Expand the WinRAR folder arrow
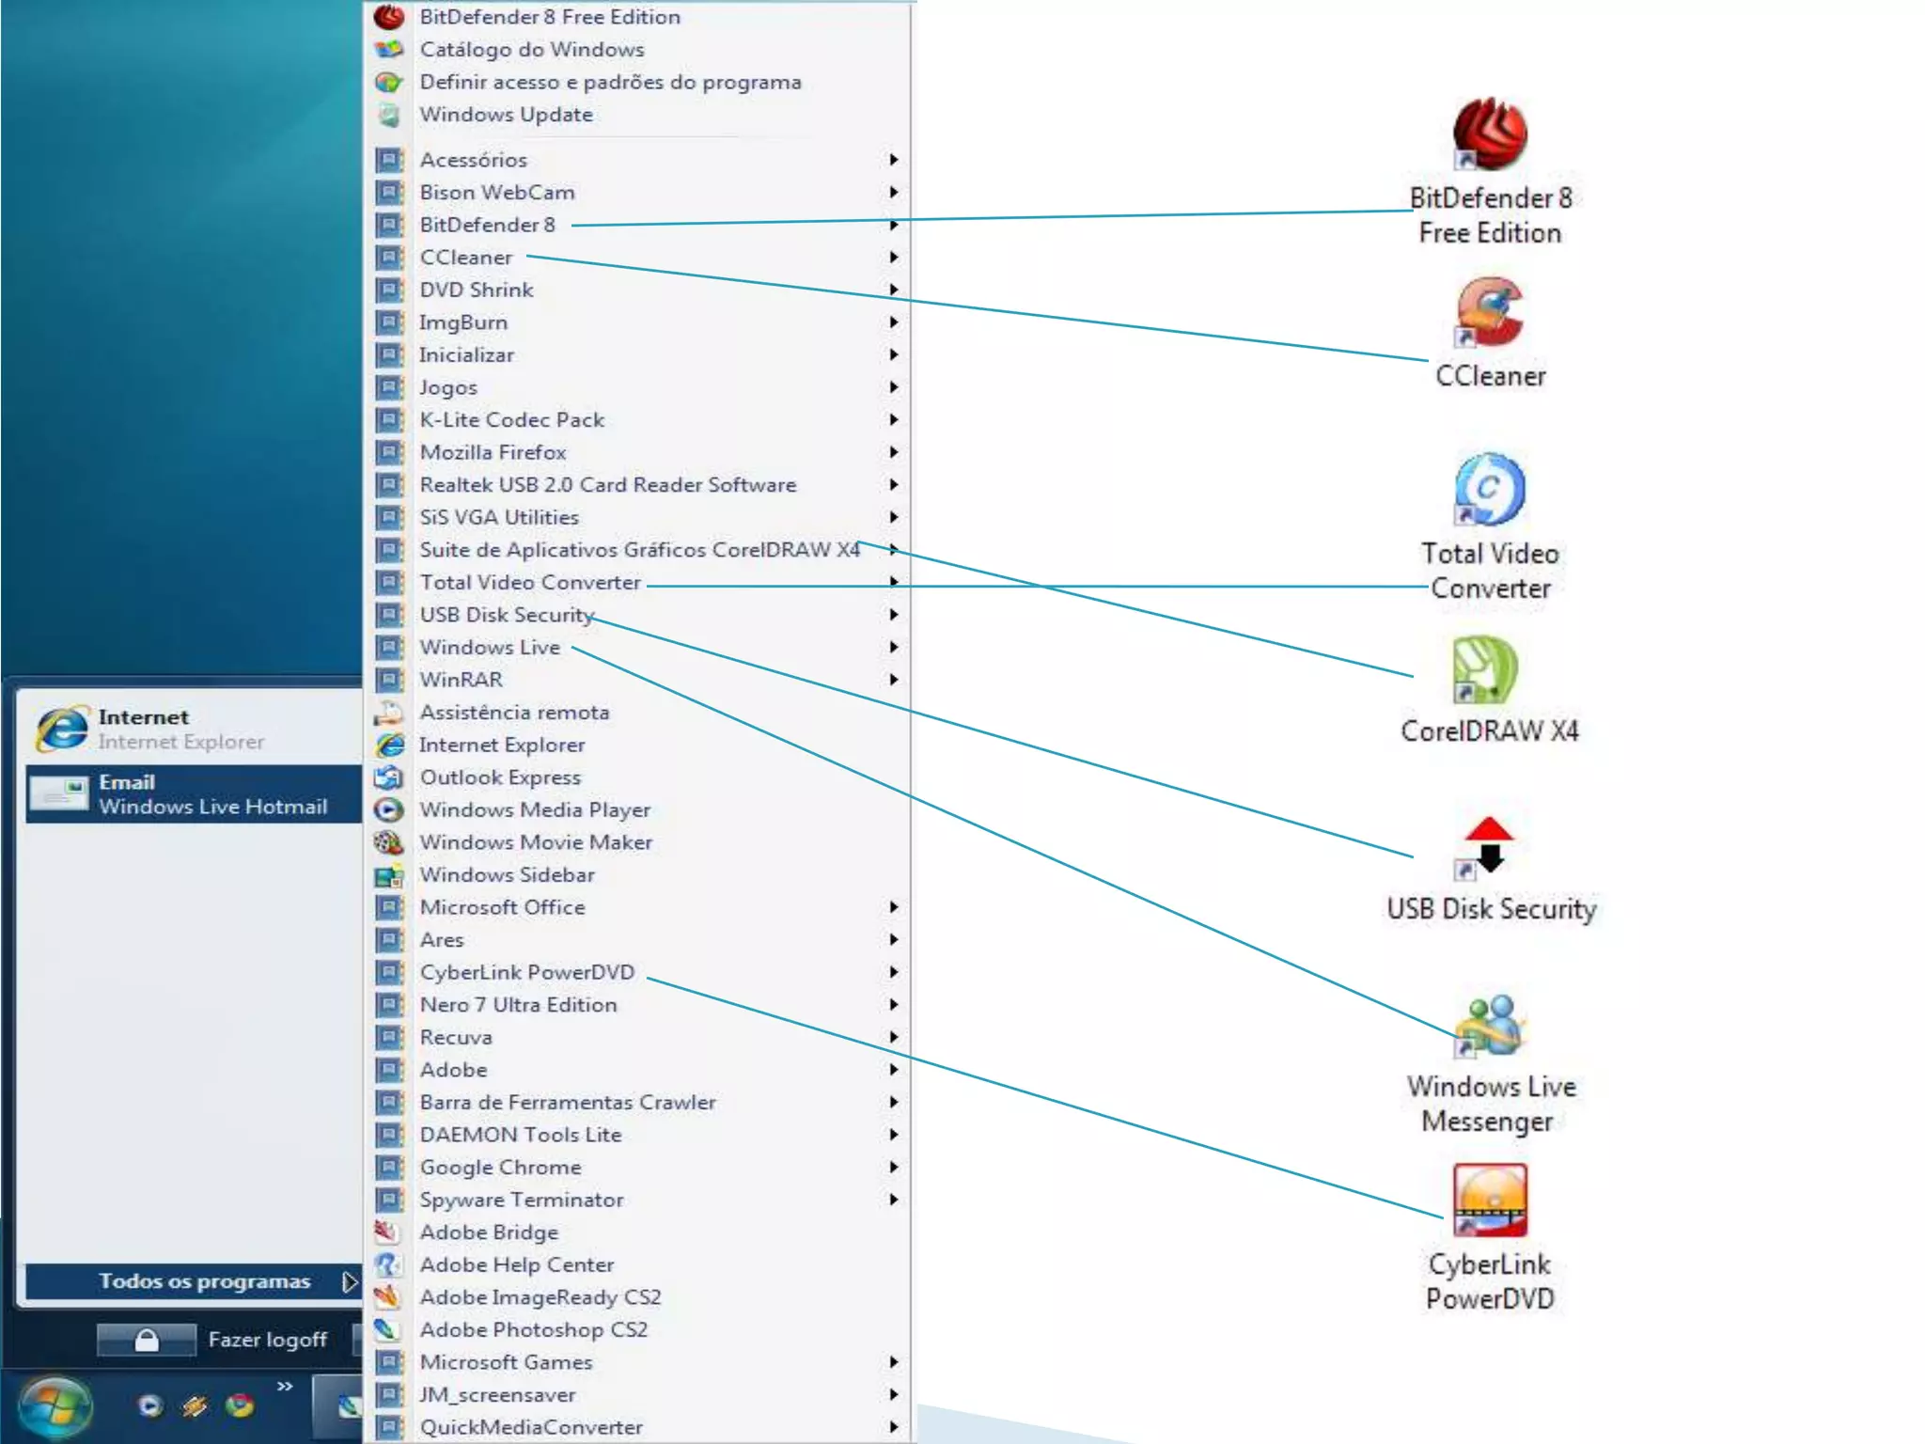Screen dimensions: 1925x1444 [x=894, y=680]
